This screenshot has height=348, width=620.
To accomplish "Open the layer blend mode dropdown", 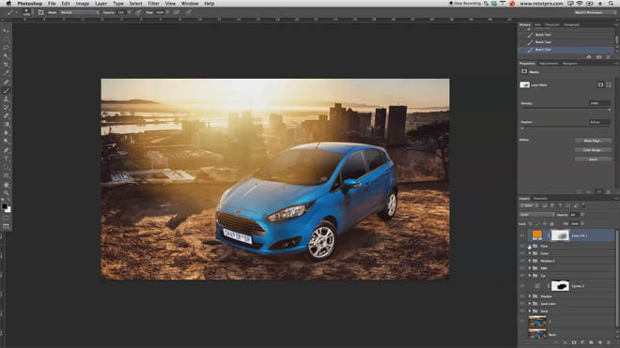I will pos(537,215).
